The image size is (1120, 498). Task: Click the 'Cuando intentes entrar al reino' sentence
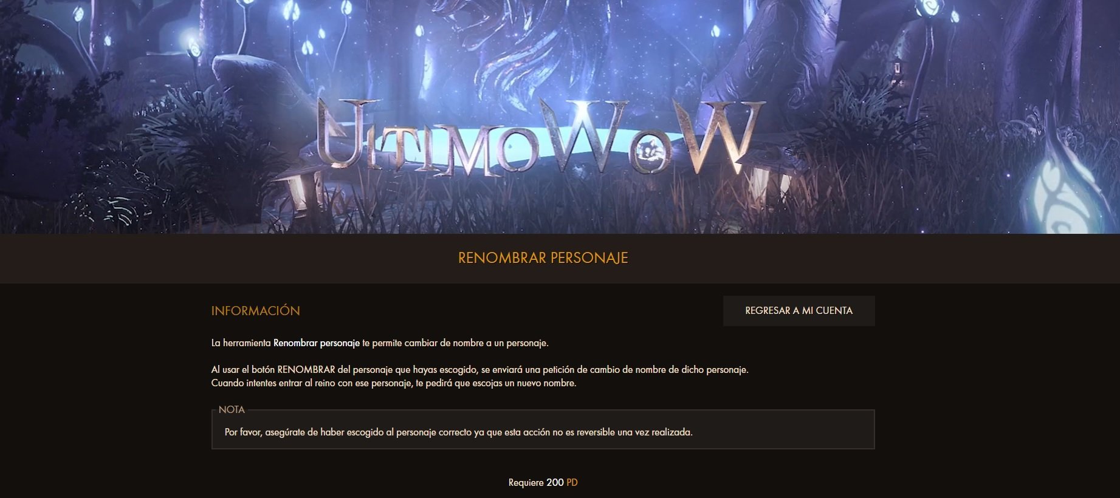click(x=394, y=383)
